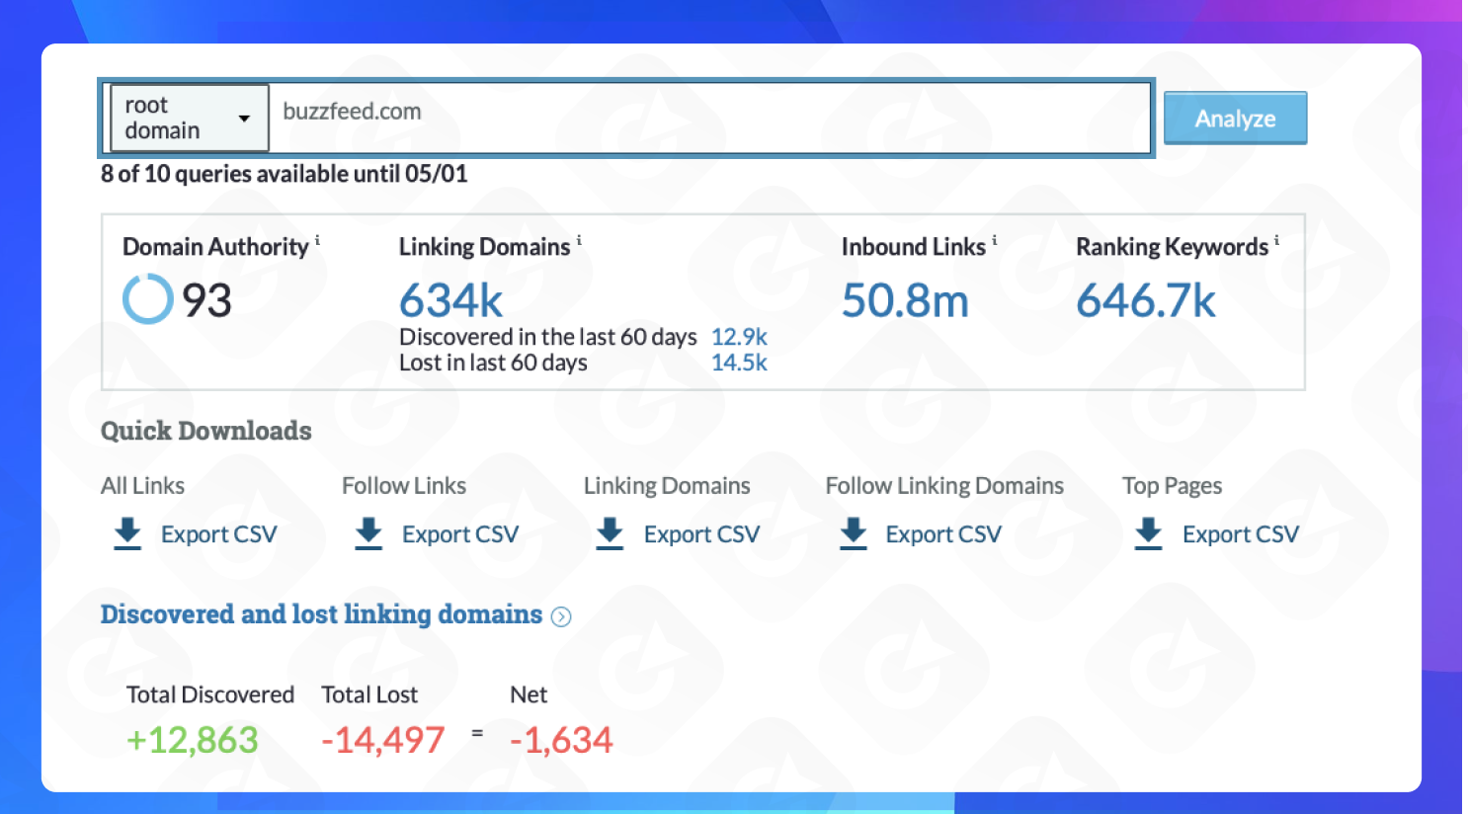
Task: Click the 50.8m inbound links value
Action: (905, 300)
